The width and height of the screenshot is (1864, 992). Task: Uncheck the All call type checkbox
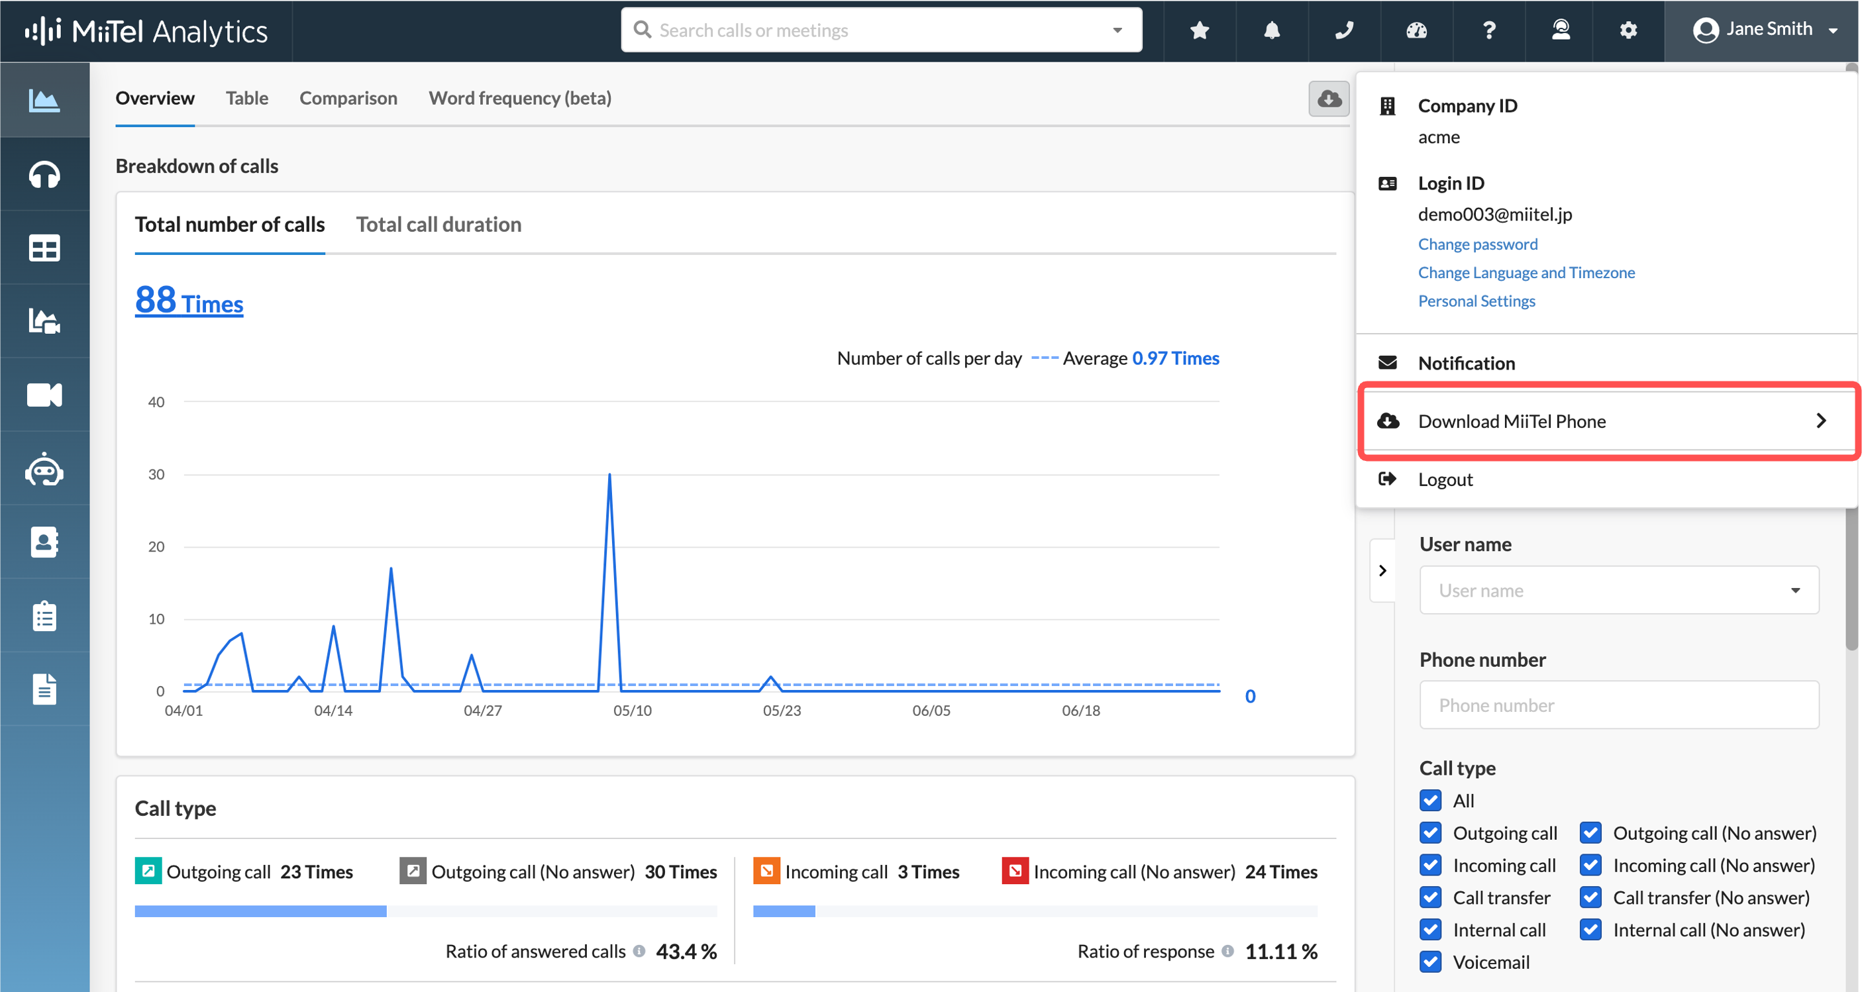click(x=1430, y=800)
